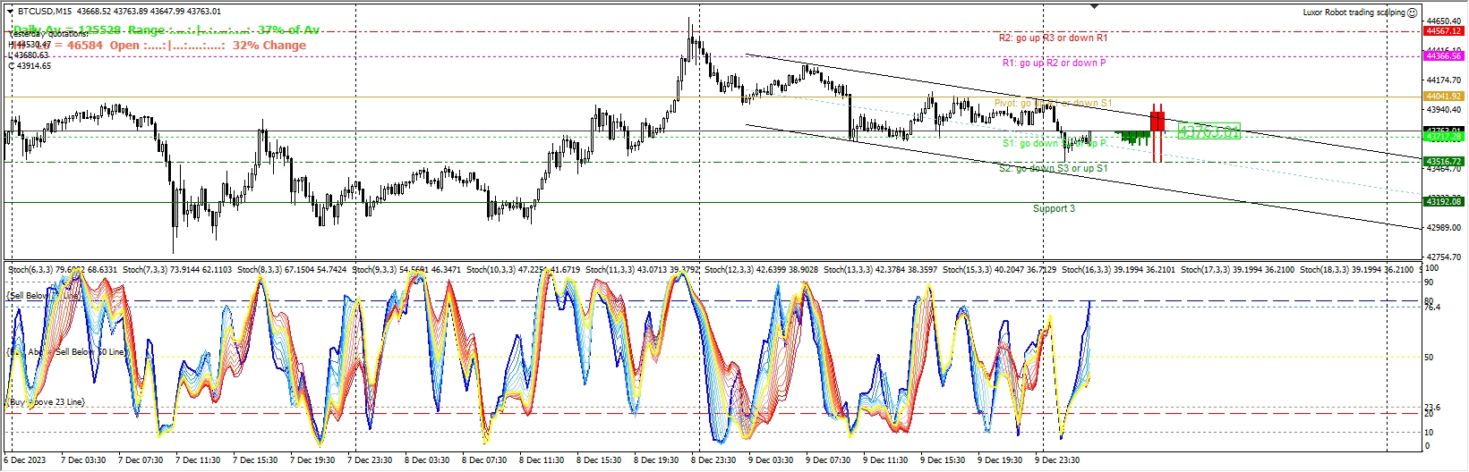Click the 'Support 3' line label

click(x=1054, y=209)
